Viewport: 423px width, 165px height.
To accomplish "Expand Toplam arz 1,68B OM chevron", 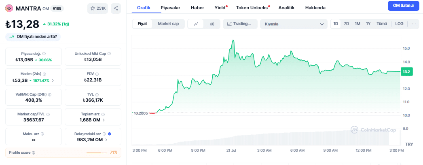I will [104, 120].
